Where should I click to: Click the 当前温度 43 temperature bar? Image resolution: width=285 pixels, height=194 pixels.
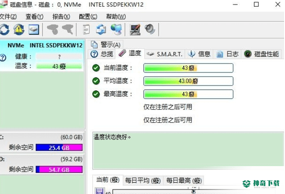tap(188, 68)
